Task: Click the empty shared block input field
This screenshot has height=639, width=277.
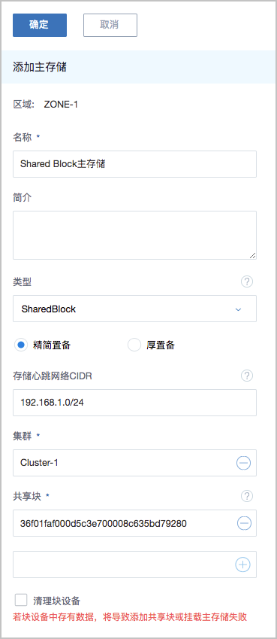Action: [x=134, y=564]
